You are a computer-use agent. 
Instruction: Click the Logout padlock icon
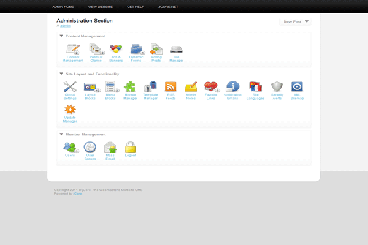coord(130,147)
